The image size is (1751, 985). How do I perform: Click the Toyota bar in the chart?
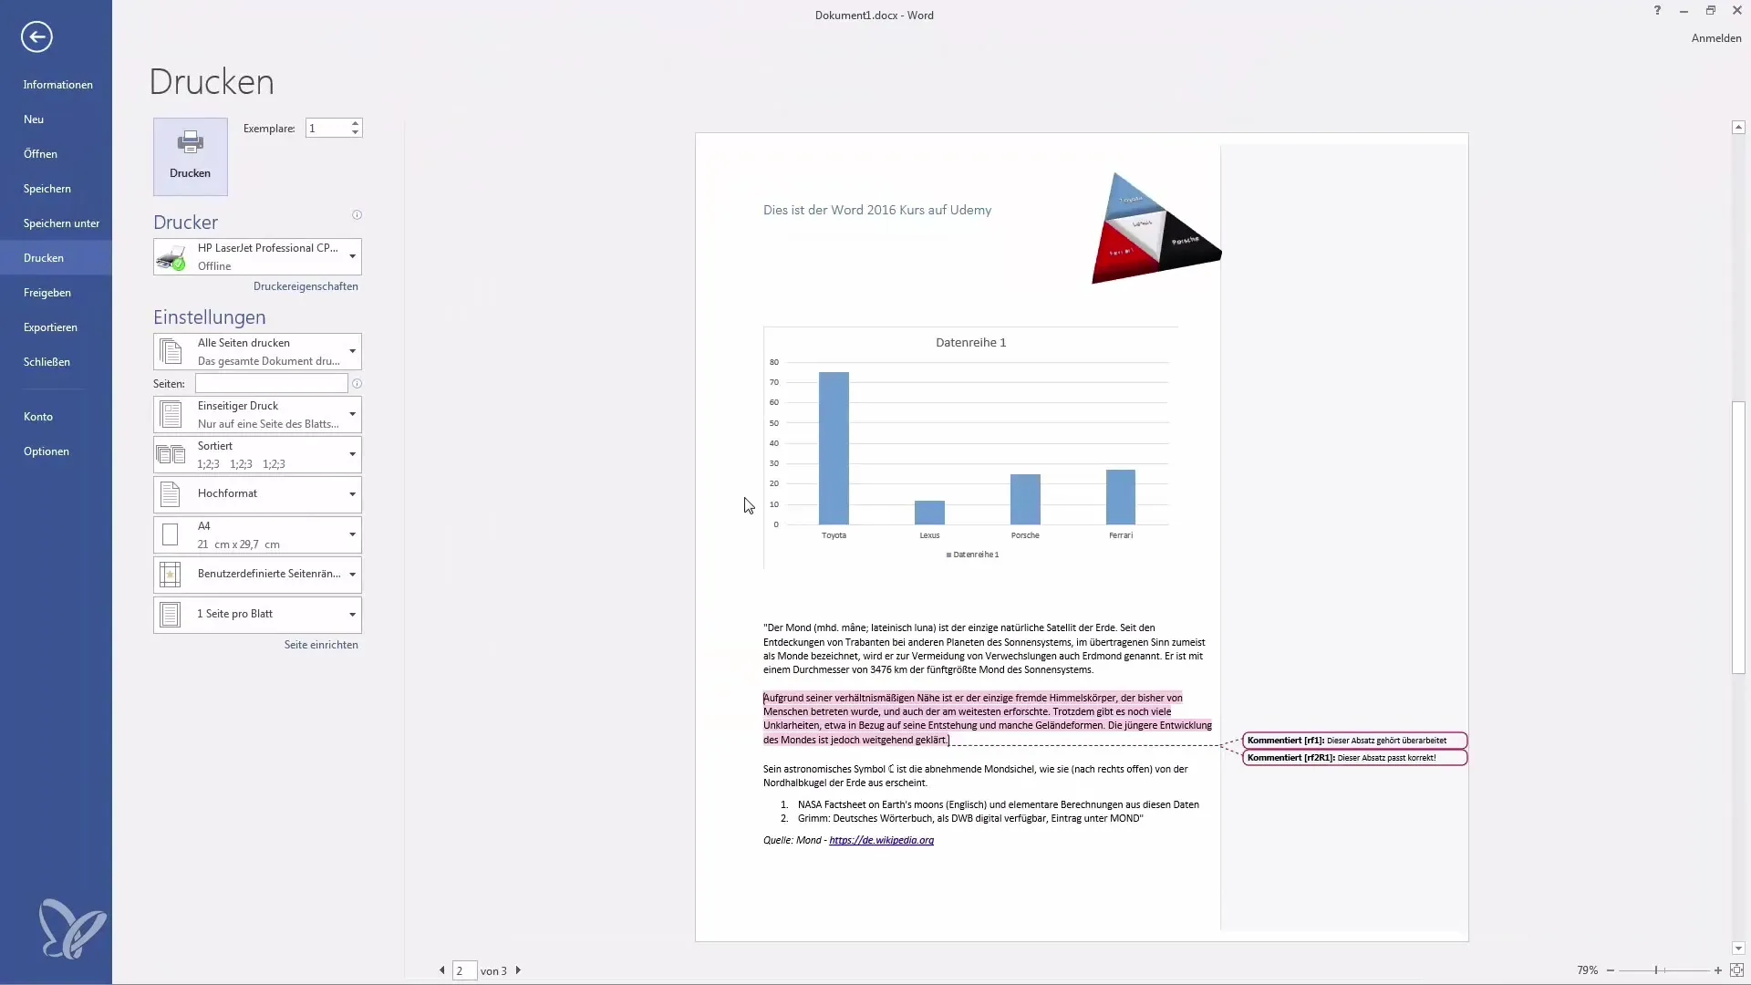pyautogui.click(x=834, y=448)
